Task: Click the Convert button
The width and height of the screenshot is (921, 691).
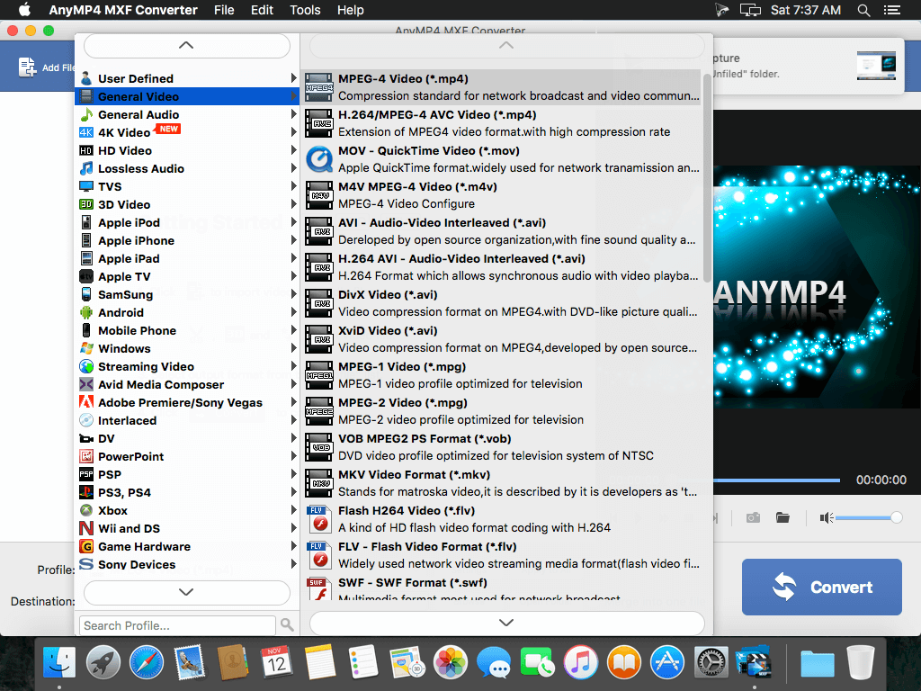Action: coord(822,587)
